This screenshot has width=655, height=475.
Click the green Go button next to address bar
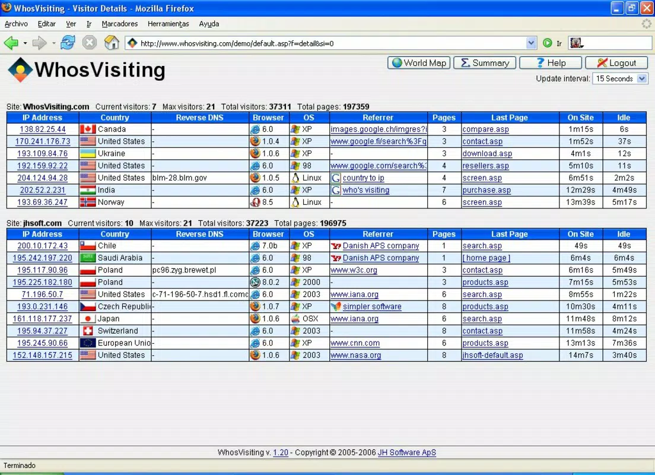547,43
